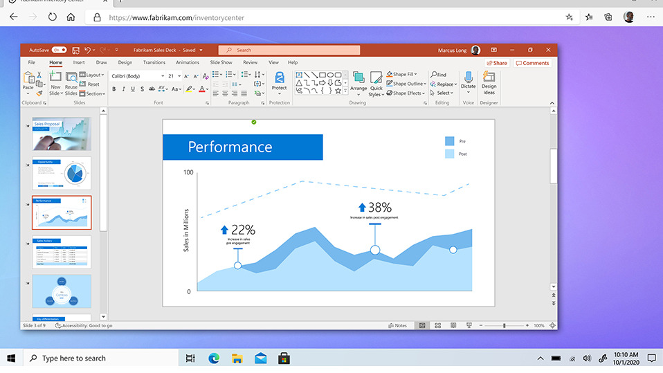Add a New Slide
Screen dimensions: 663x373
tap(55, 83)
